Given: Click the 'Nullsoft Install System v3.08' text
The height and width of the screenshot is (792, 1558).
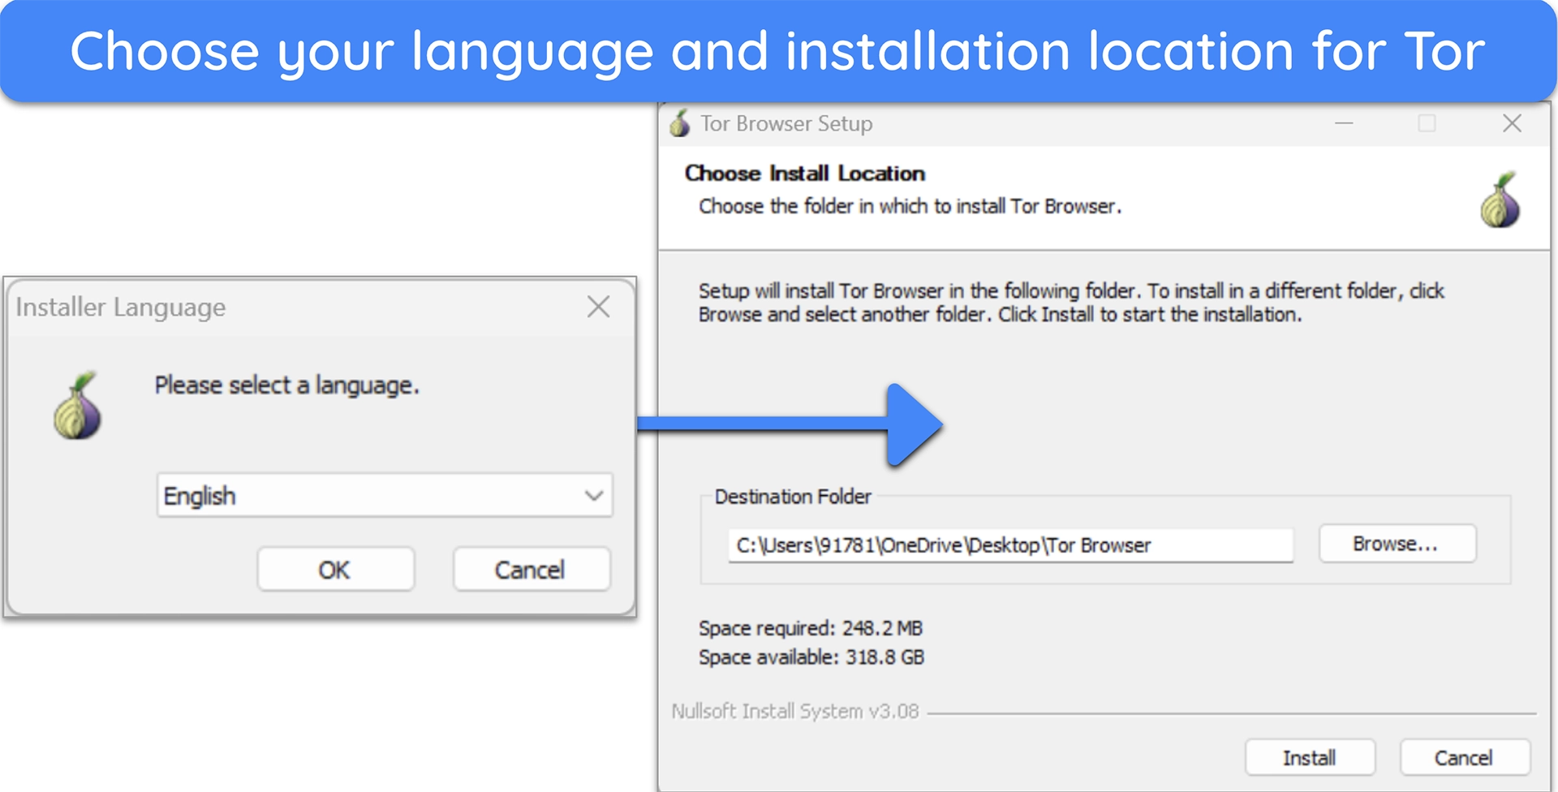Looking at the screenshot, I should coord(794,711).
